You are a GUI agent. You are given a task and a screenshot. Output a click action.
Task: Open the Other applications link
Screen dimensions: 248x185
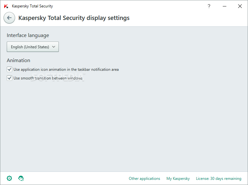[x=145, y=179]
